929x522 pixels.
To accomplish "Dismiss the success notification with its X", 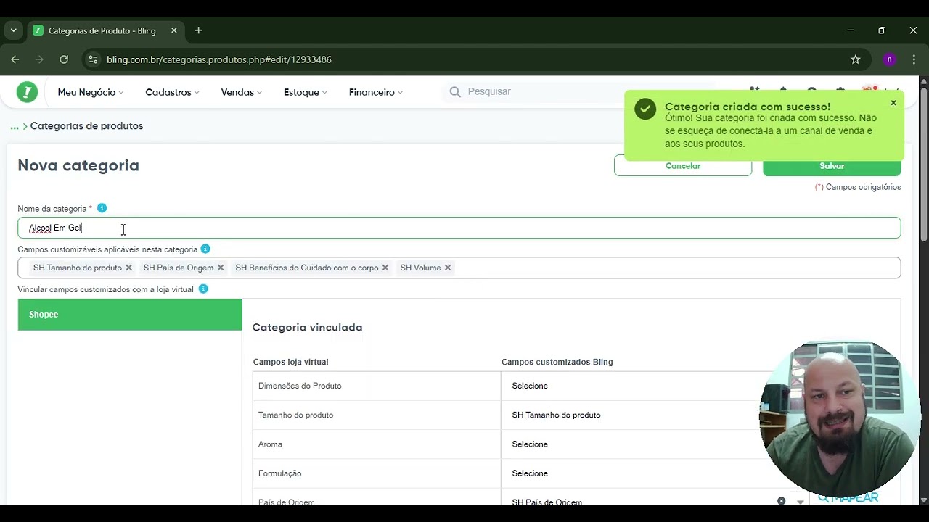I will (893, 103).
